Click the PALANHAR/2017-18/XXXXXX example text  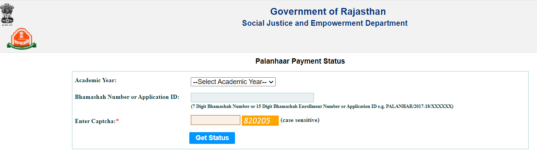point(419,107)
